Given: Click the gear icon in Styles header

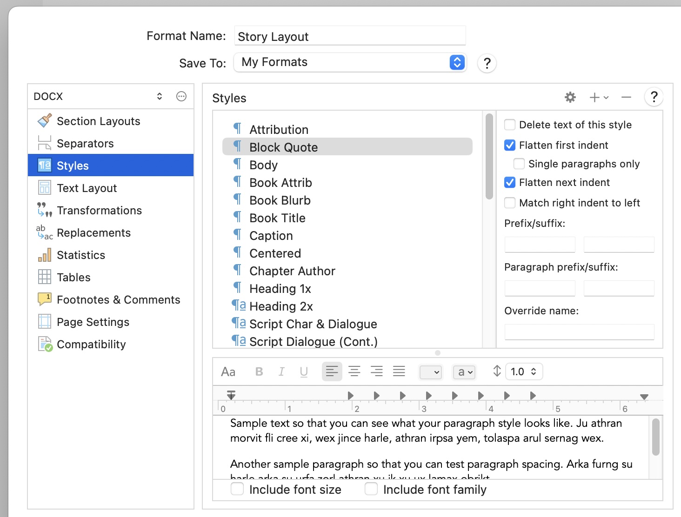Looking at the screenshot, I should (570, 97).
